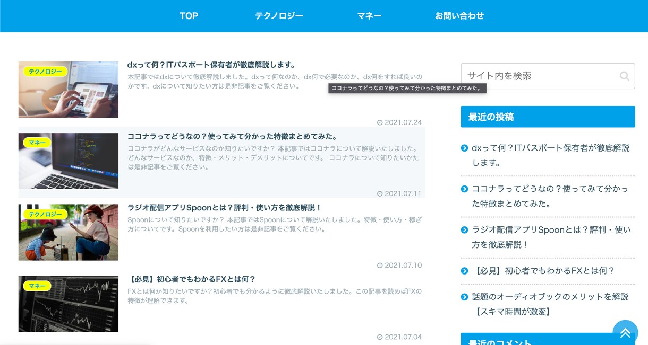Click the date 2021.07.04 on FX article
This screenshot has height=345, width=648.
tap(399, 337)
